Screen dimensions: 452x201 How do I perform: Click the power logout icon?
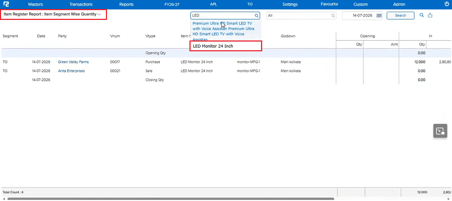[x=446, y=4]
